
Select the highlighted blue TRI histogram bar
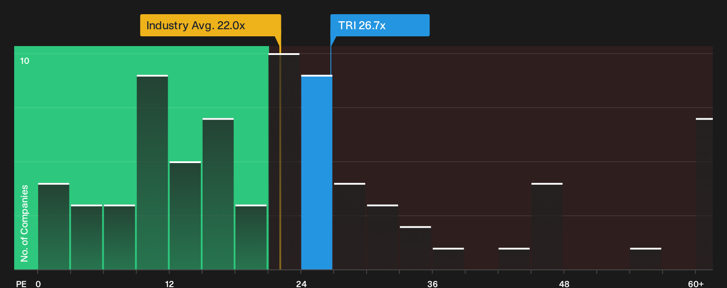pyautogui.click(x=317, y=172)
